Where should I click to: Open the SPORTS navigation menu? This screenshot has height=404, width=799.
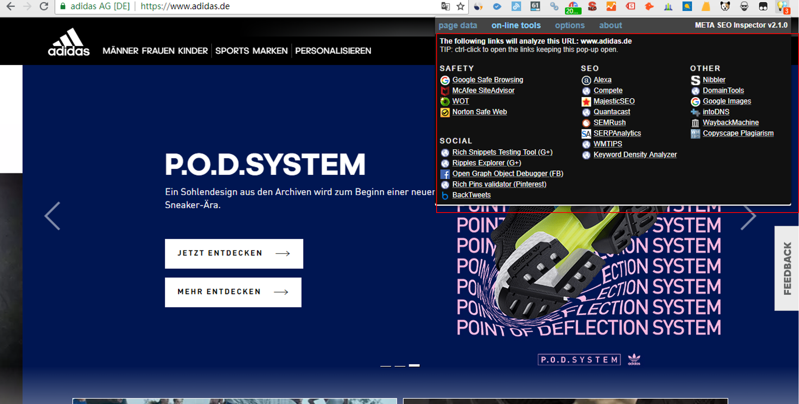232,51
